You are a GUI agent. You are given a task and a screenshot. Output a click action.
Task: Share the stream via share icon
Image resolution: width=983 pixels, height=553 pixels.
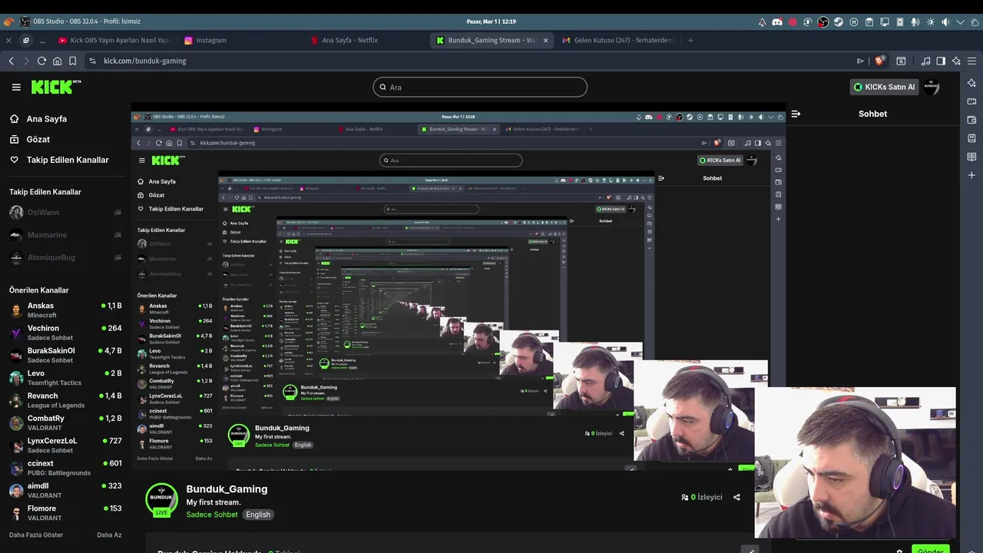tap(736, 497)
